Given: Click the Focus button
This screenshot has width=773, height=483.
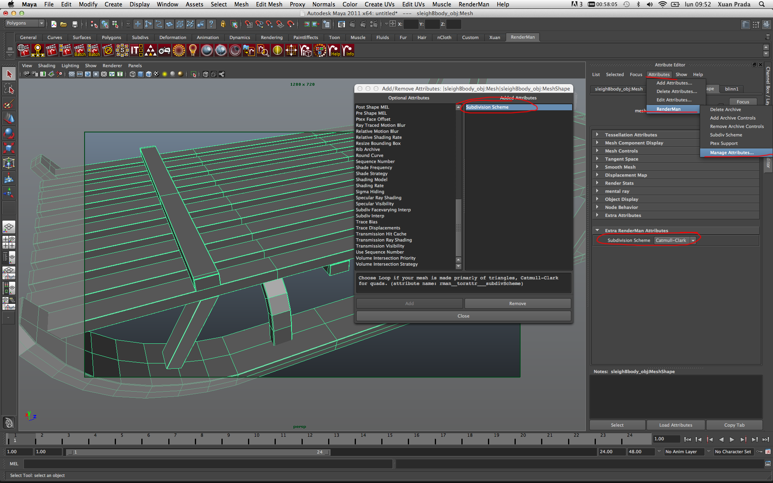Looking at the screenshot, I should tap(743, 102).
